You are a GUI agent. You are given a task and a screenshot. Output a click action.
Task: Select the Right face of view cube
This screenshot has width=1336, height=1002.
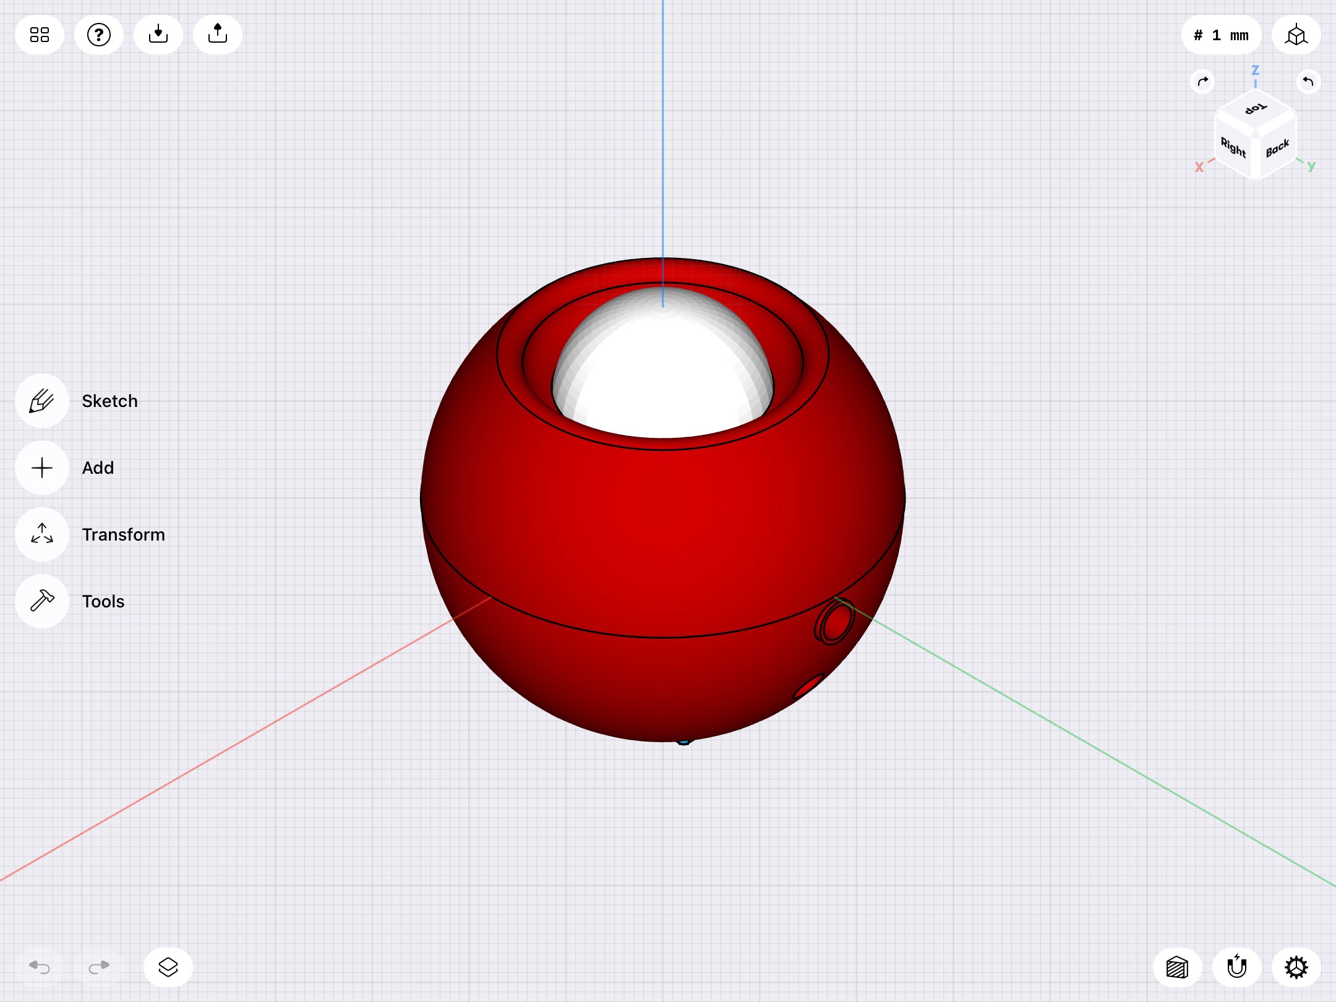pos(1233,147)
